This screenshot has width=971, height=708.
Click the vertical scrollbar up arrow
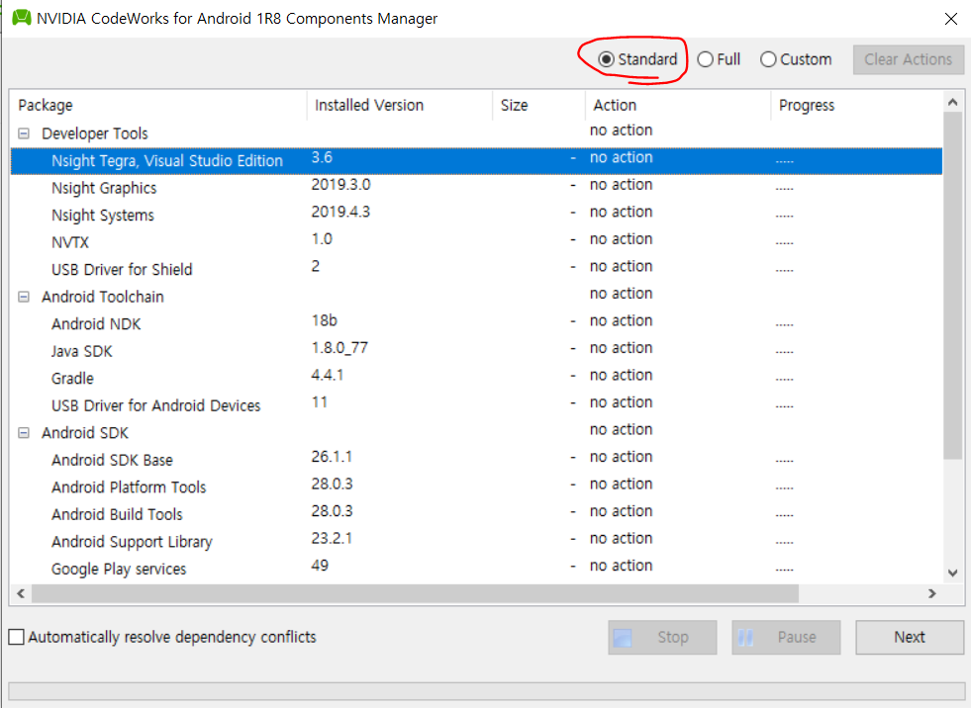[x=953, y=102]
